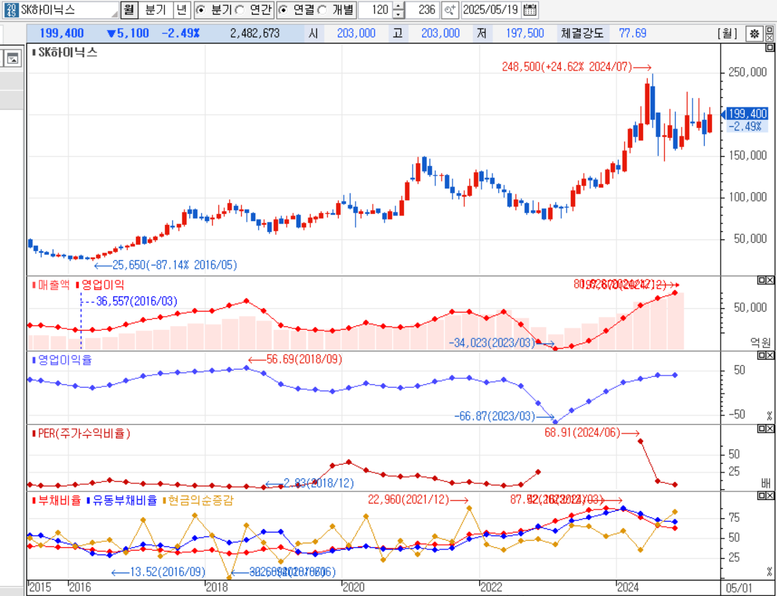The height and width of the screenshot is (596, 777).
Task: Select the 분기 (quarterly) period button
Action: 155,10
